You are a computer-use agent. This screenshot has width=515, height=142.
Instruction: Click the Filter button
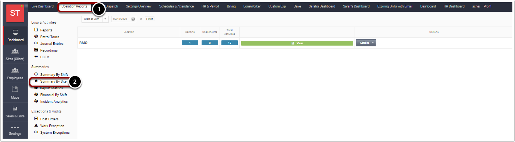click(x=150, y=19)
